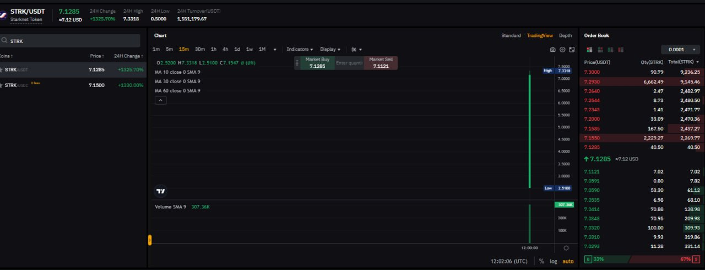Toggle auto scale on chart
This screenshot has height=270, width=705.
tap(568, 261)
